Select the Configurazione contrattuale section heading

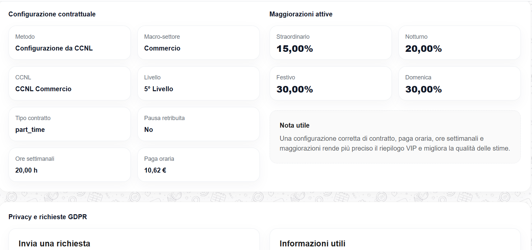click(x=52, y=14)
